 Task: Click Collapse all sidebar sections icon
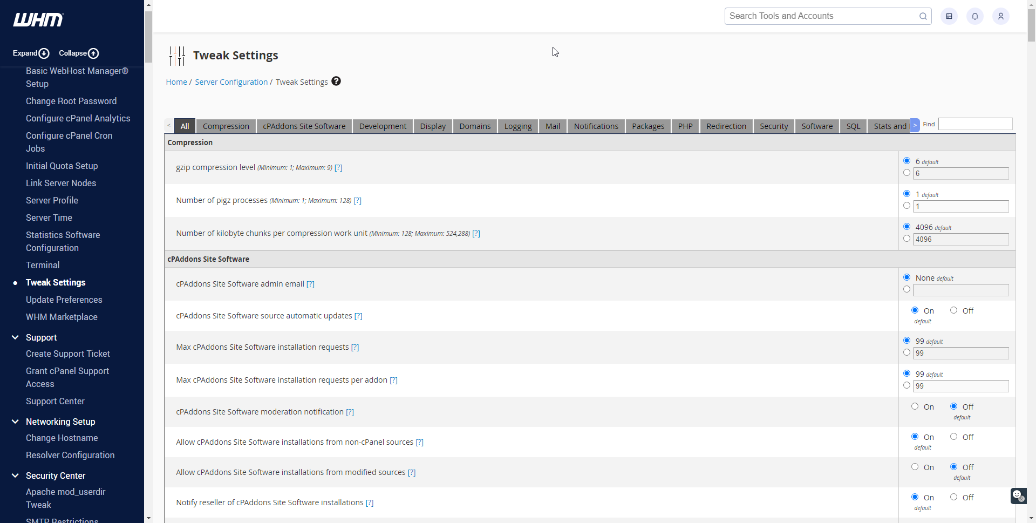tap(93, 53)
